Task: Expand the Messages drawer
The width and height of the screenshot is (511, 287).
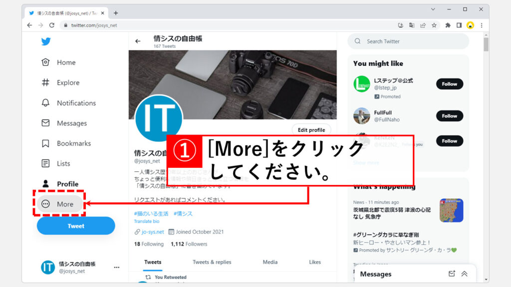Action: click(x=465, y=274)
